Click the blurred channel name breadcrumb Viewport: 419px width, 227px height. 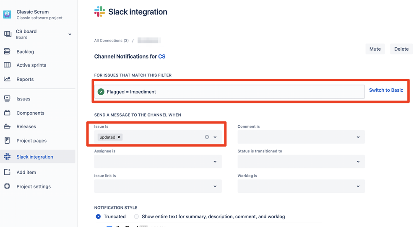point(149,41)
